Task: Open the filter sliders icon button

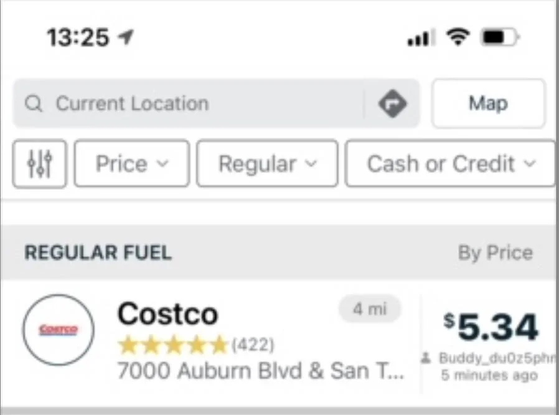Action: [39, 164]
